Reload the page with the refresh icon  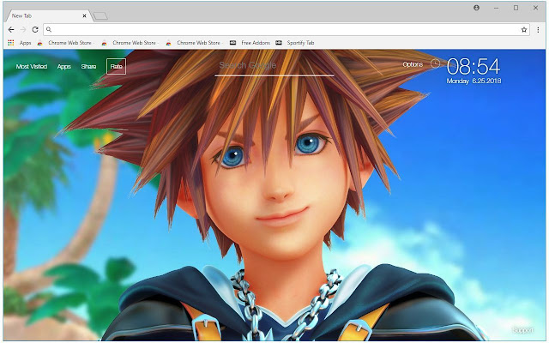tap(35, 30)
